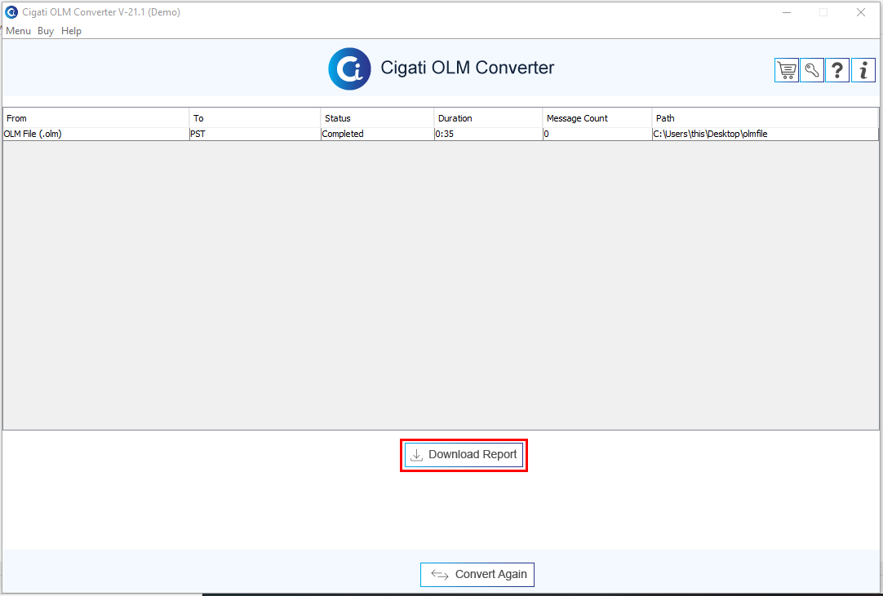Screen dimensions: 883x596
Task: Select the 'PST' cell
Action: 255,134
